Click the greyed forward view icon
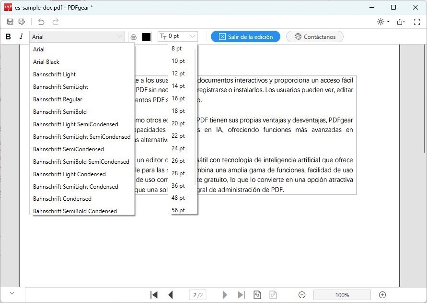This screenshot has height=303, width=427. click(x=273, y=295)
